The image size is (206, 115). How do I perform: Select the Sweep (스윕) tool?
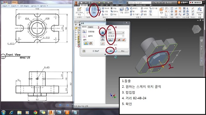105,11
